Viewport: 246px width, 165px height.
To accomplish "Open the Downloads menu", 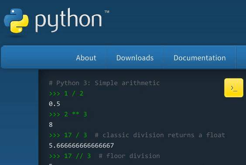I will tap(135, 58).
